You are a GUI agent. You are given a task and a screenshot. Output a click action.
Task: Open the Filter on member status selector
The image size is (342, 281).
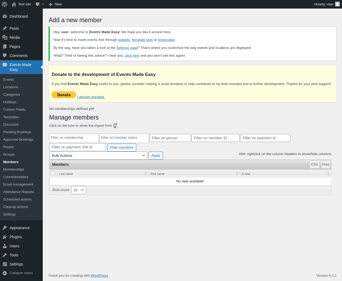(x=124, y=138)
